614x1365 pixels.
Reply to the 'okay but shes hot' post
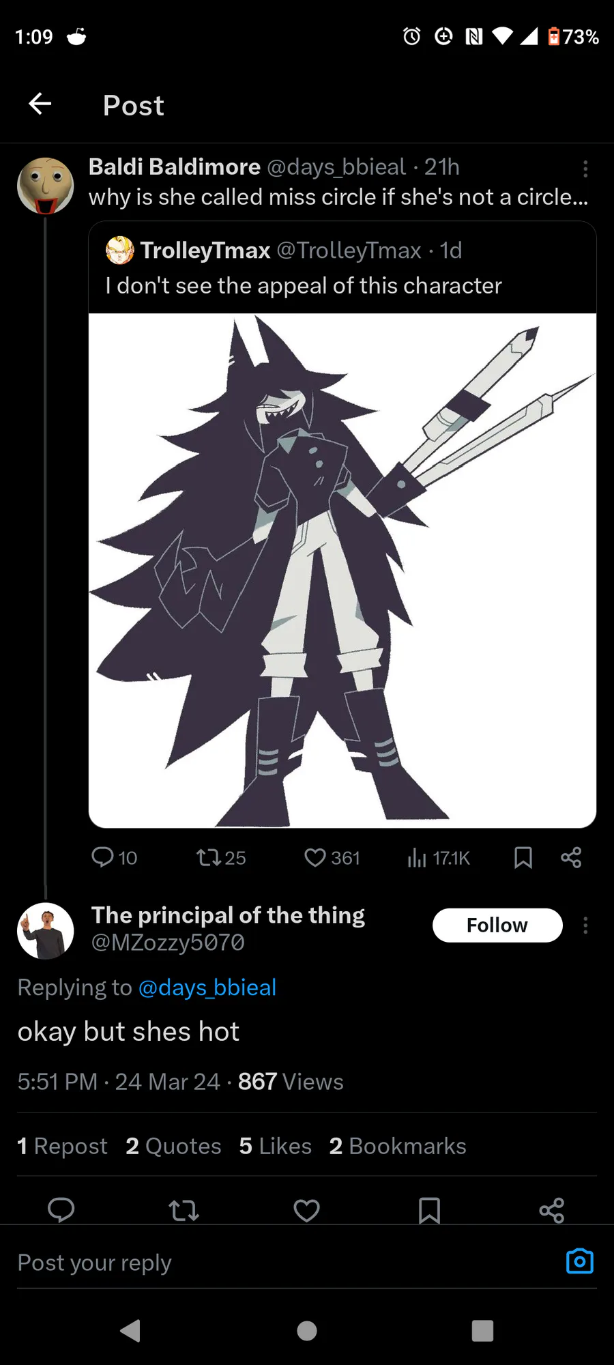tap(61, 1210)
